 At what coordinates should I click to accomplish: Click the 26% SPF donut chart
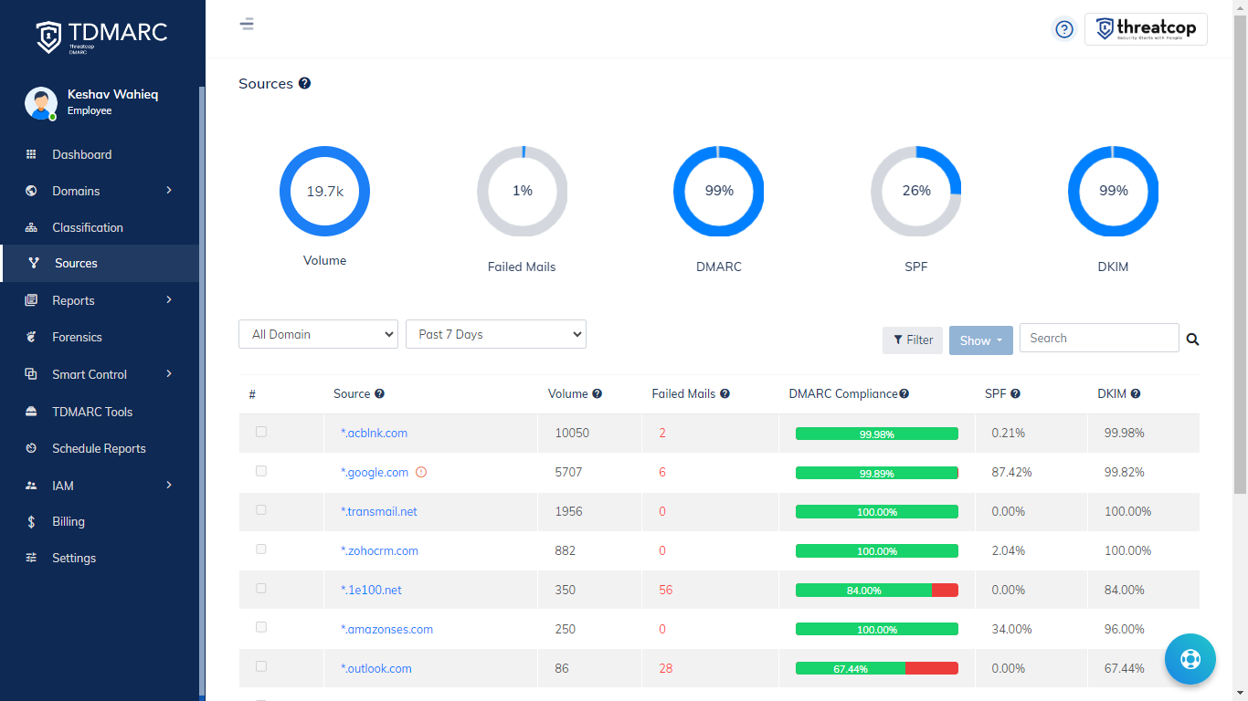click(915, 191)
